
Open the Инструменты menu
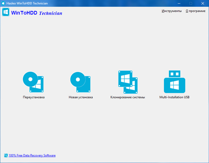(171, 11)
